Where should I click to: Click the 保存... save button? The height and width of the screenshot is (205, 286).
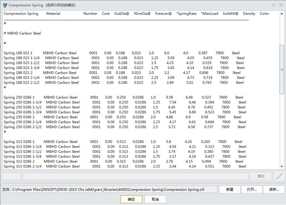click(x=274, y=190)
